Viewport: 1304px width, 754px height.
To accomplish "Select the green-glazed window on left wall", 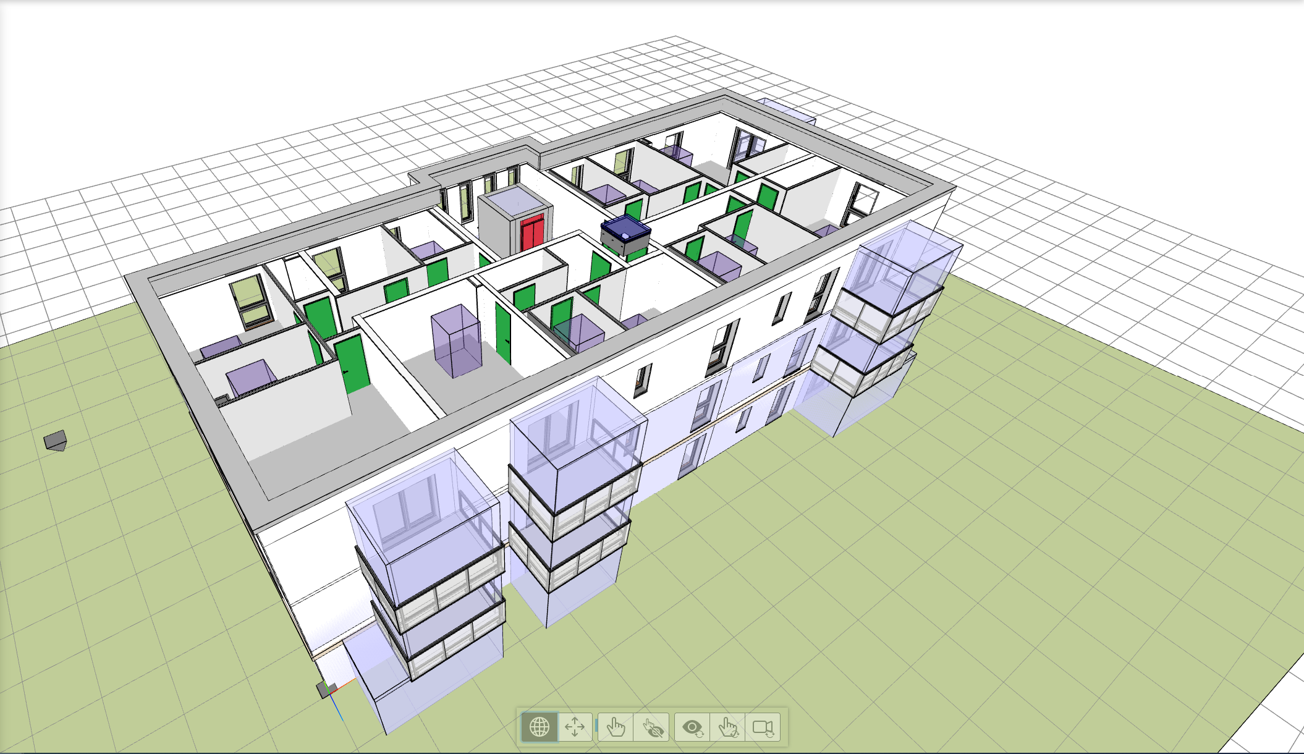I will pos(249,300).
